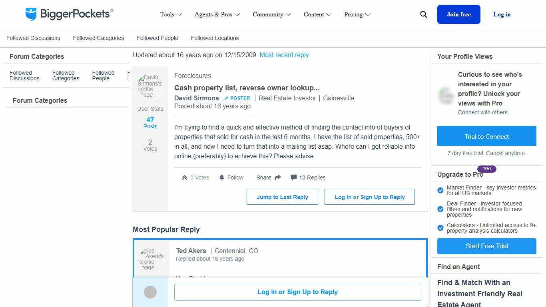
Task: Click the checkmark beside Market Finder
Action: coord(440,190)
